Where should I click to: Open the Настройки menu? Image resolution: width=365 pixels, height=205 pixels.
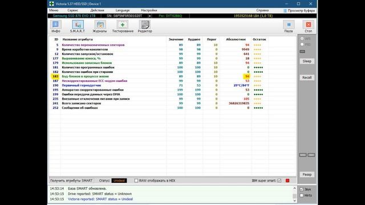pos(149,10)
